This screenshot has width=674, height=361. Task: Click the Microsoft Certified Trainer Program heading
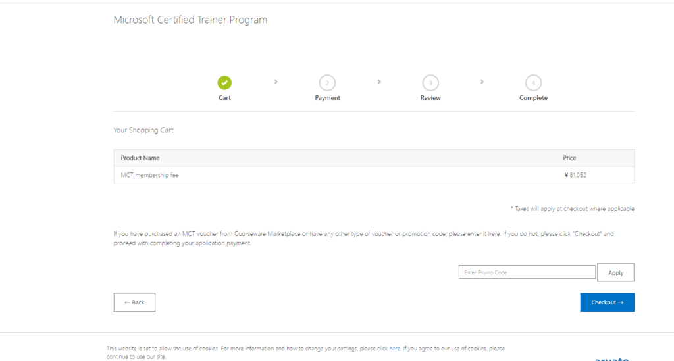tap(190, 20)
